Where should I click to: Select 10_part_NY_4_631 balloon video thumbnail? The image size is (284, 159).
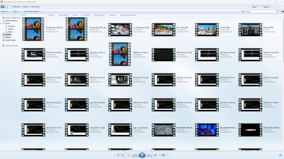tap(77, 29)
